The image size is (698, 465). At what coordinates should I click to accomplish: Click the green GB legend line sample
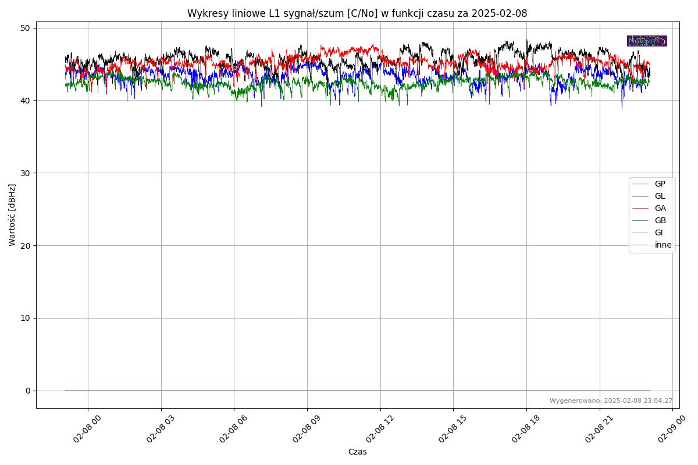[x=640, y=220]
